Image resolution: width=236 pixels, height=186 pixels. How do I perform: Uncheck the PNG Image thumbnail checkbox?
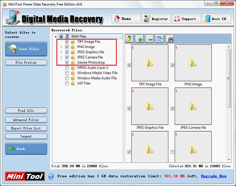pyautogui.click(x=172, y=65)
